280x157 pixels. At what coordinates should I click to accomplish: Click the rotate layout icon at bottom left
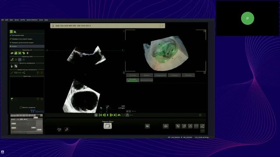pyautogui.click(x=59, y=130)
